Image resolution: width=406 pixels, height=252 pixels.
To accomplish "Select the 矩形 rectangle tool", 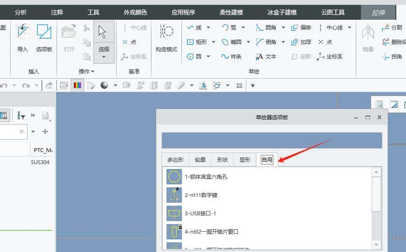I will pos(197,42).
